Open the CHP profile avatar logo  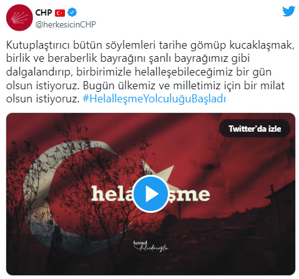(x=19, y=18)
